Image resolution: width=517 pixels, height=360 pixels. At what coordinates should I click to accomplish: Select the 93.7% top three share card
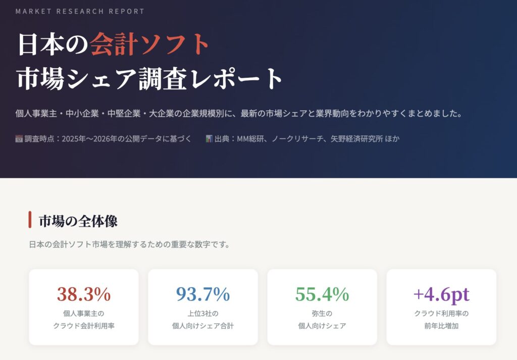coord(203,307)
